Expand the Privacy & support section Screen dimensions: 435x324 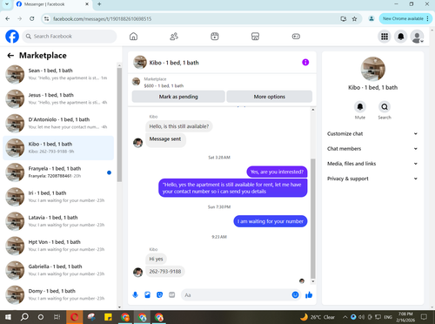372,179
